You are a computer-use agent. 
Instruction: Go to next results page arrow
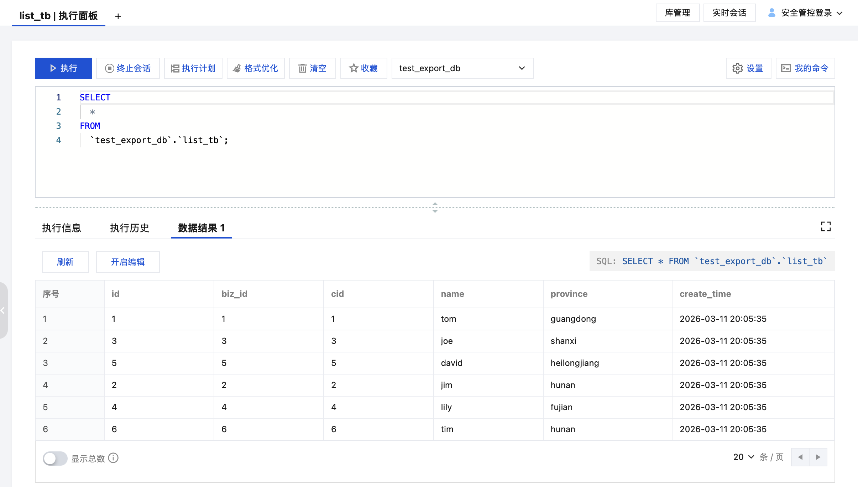coord(818,457)
